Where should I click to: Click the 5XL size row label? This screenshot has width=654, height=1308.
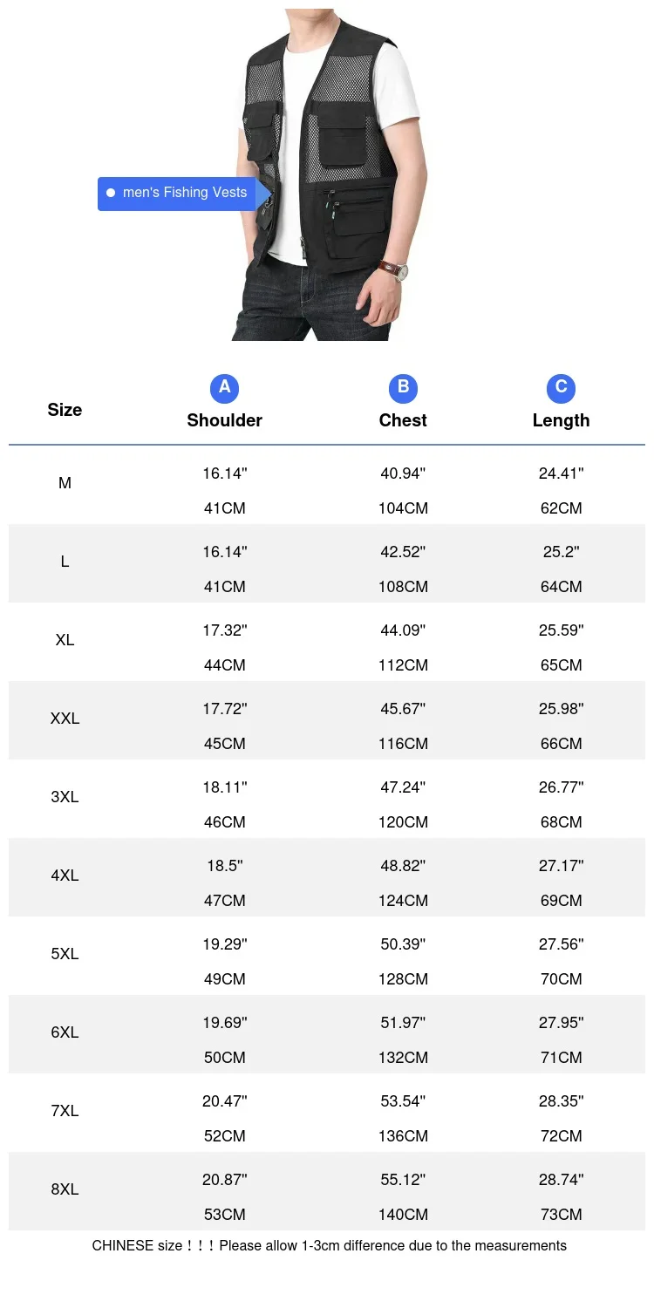[65, 954]
